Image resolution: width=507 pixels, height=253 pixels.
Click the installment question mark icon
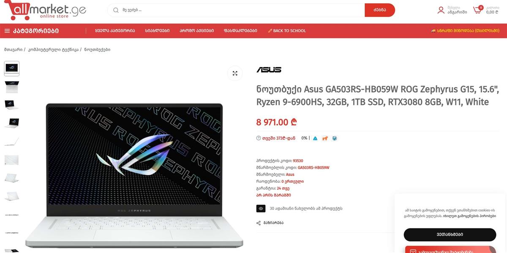[x=259, y=138]
